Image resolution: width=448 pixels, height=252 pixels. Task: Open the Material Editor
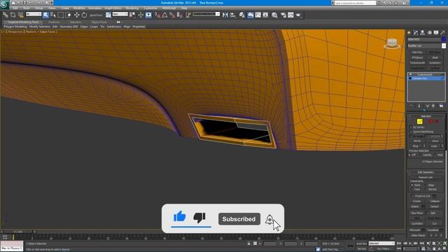(274, 15)
